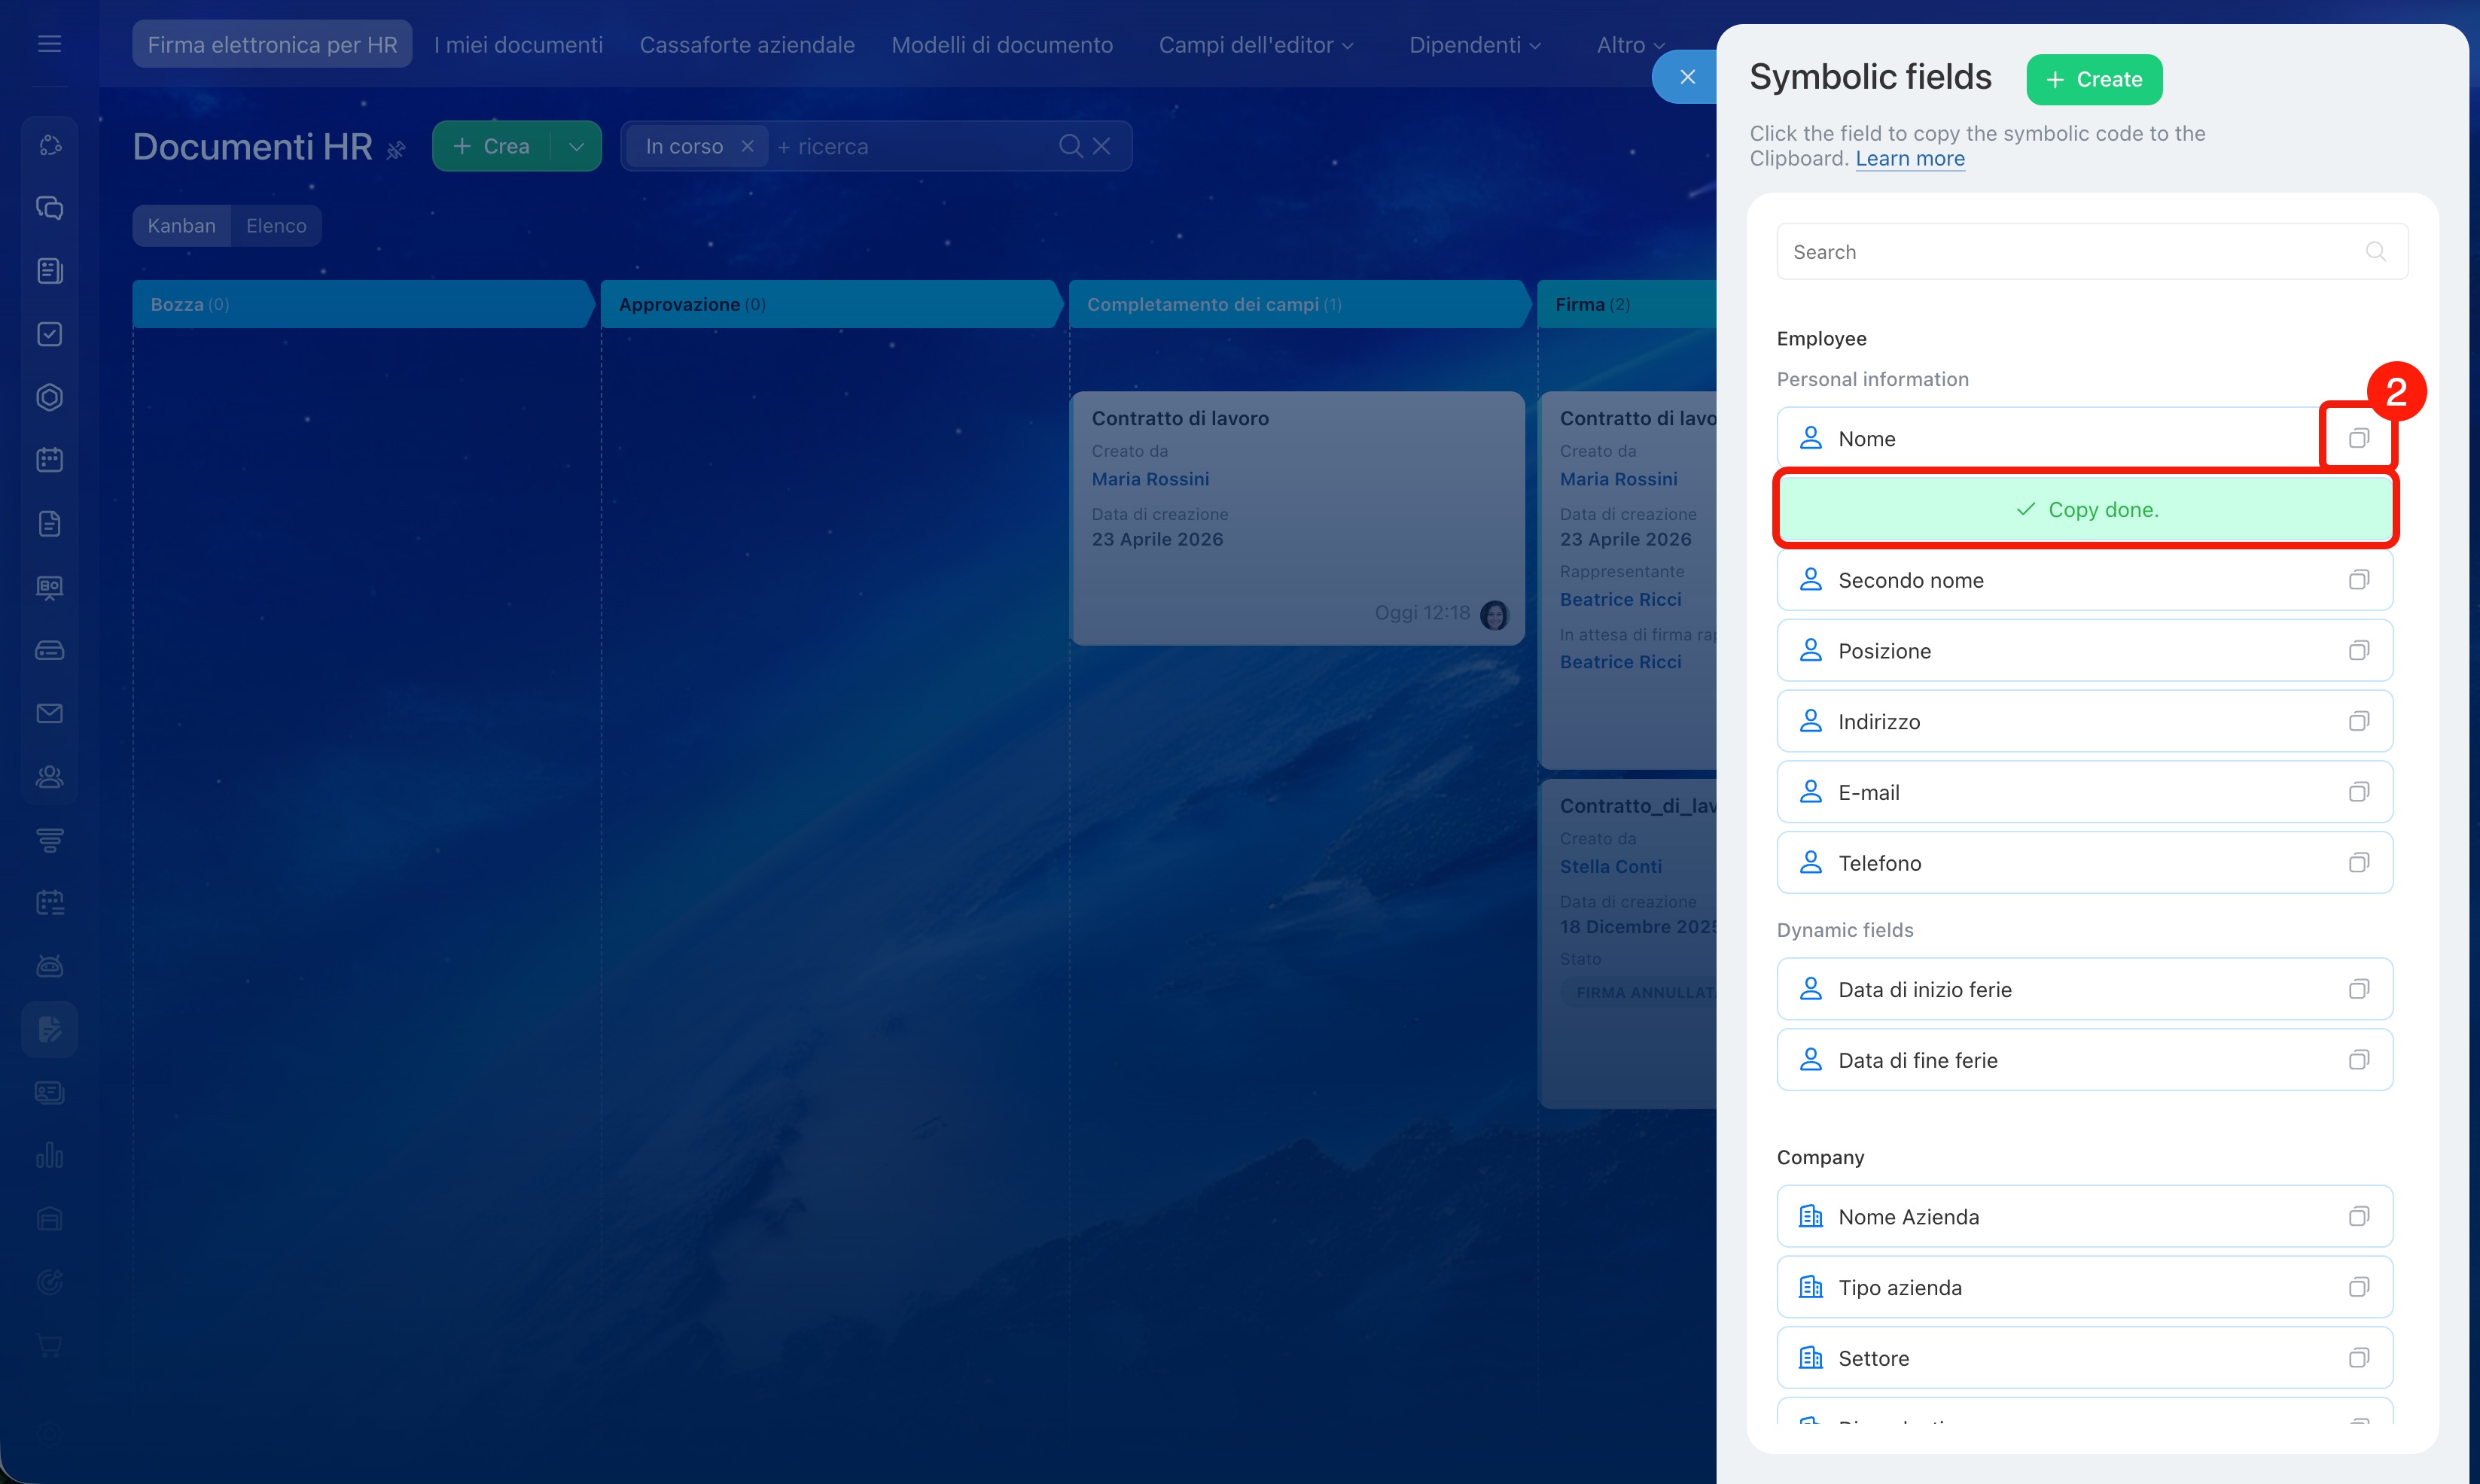Click the copy icon next to Nome
This screenshot has width=2480, height=1484.
2358,438
